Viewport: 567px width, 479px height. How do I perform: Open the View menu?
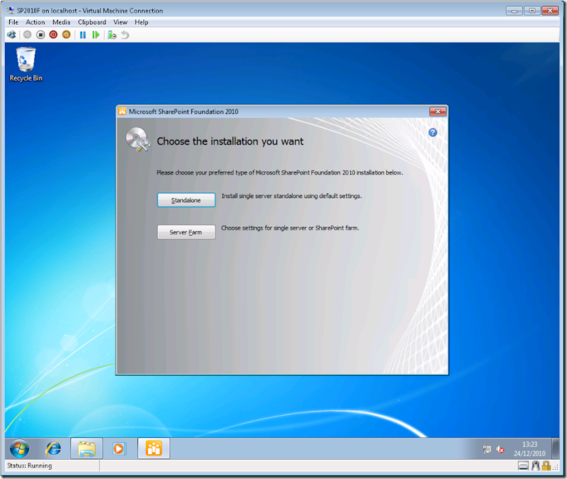[120, 22]
